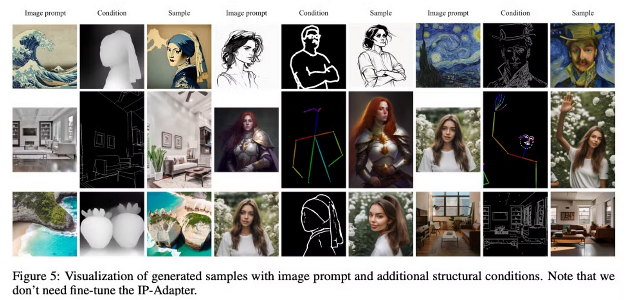The width and height of the screenshot is (627, 300).
Task: Select the pearl earring outline condition image
Action: (x=313, y=224)
